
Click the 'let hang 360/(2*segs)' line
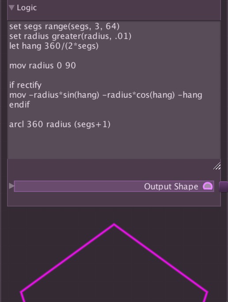tap(54, 46)
